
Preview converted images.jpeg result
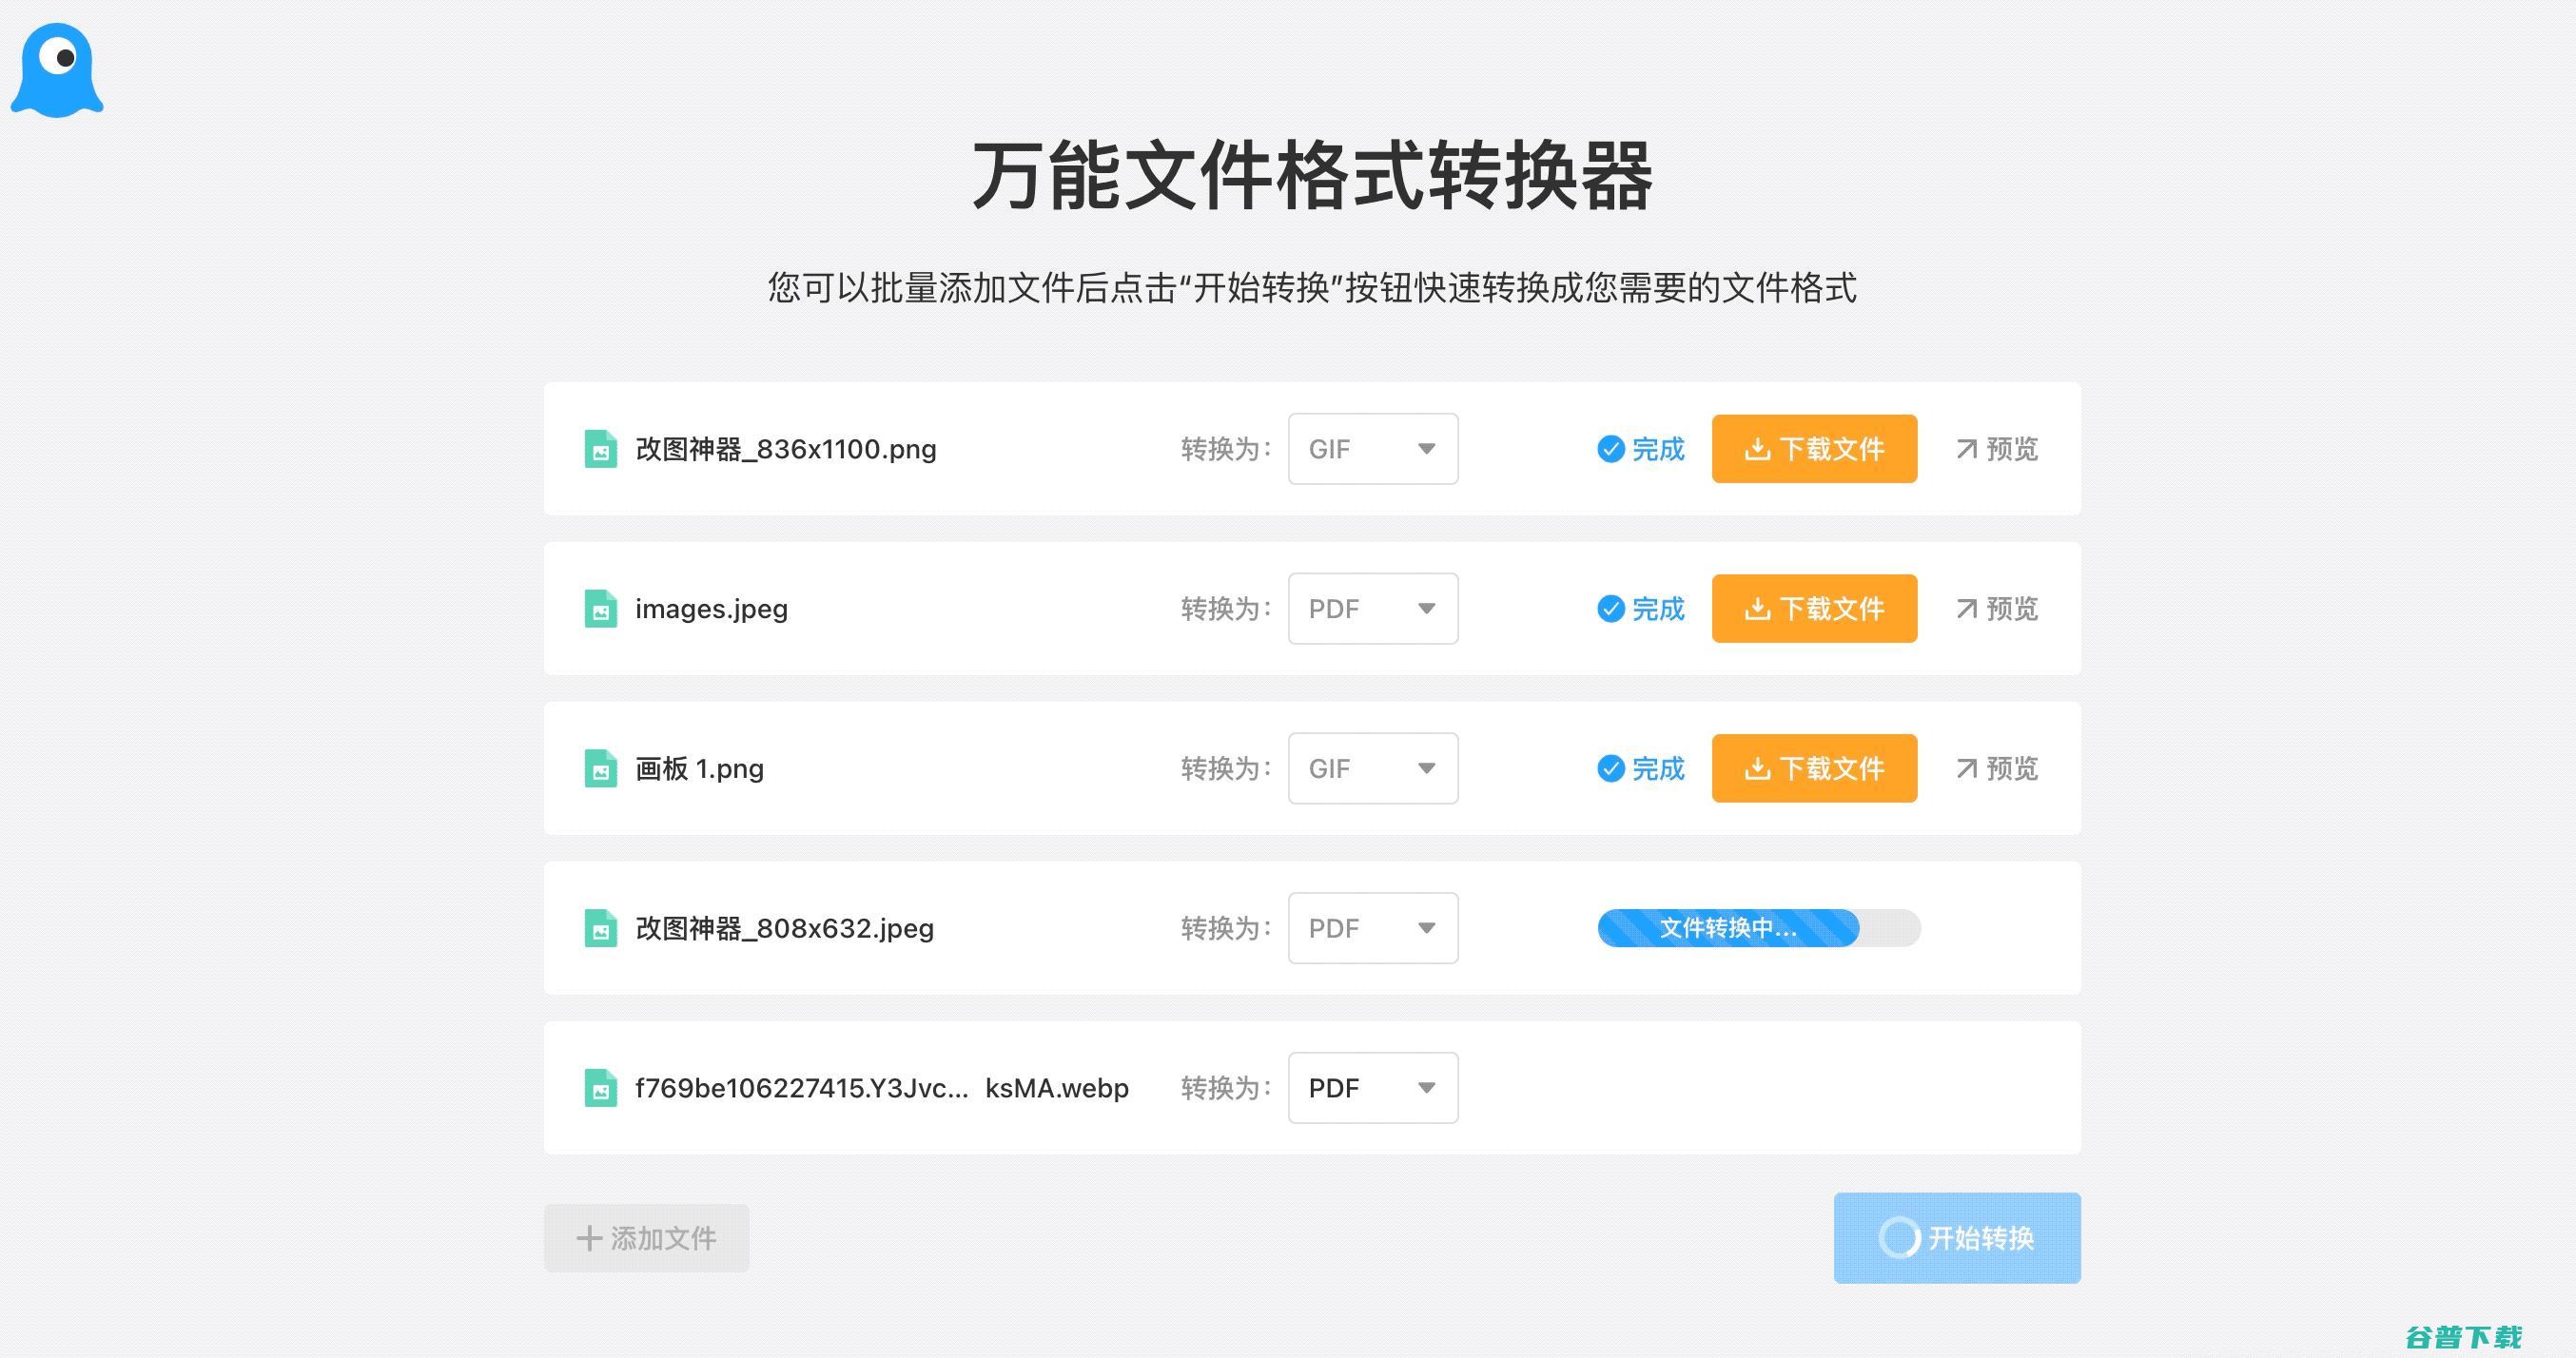point(1997,609)
